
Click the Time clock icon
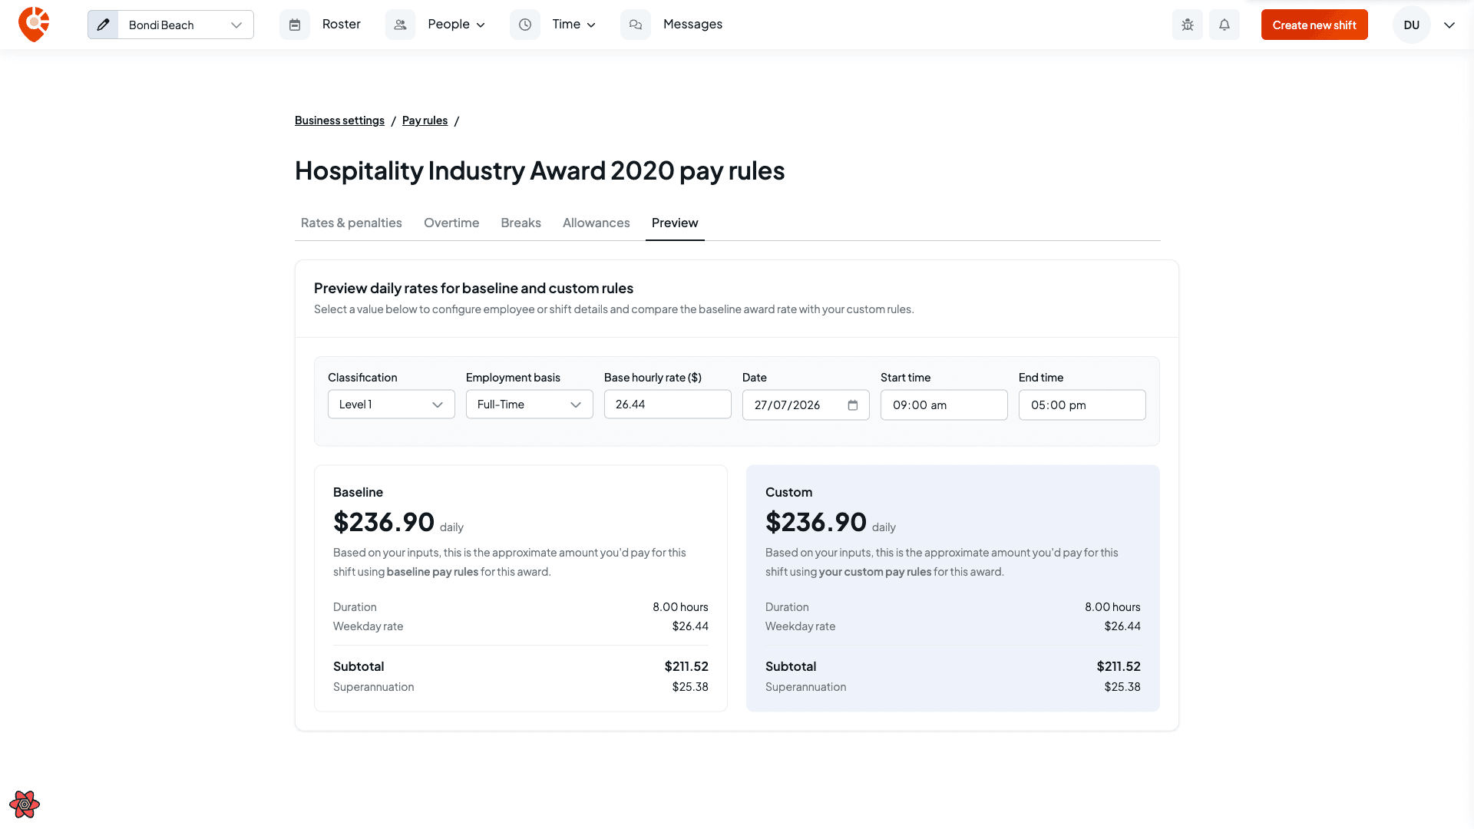[525, 25]
